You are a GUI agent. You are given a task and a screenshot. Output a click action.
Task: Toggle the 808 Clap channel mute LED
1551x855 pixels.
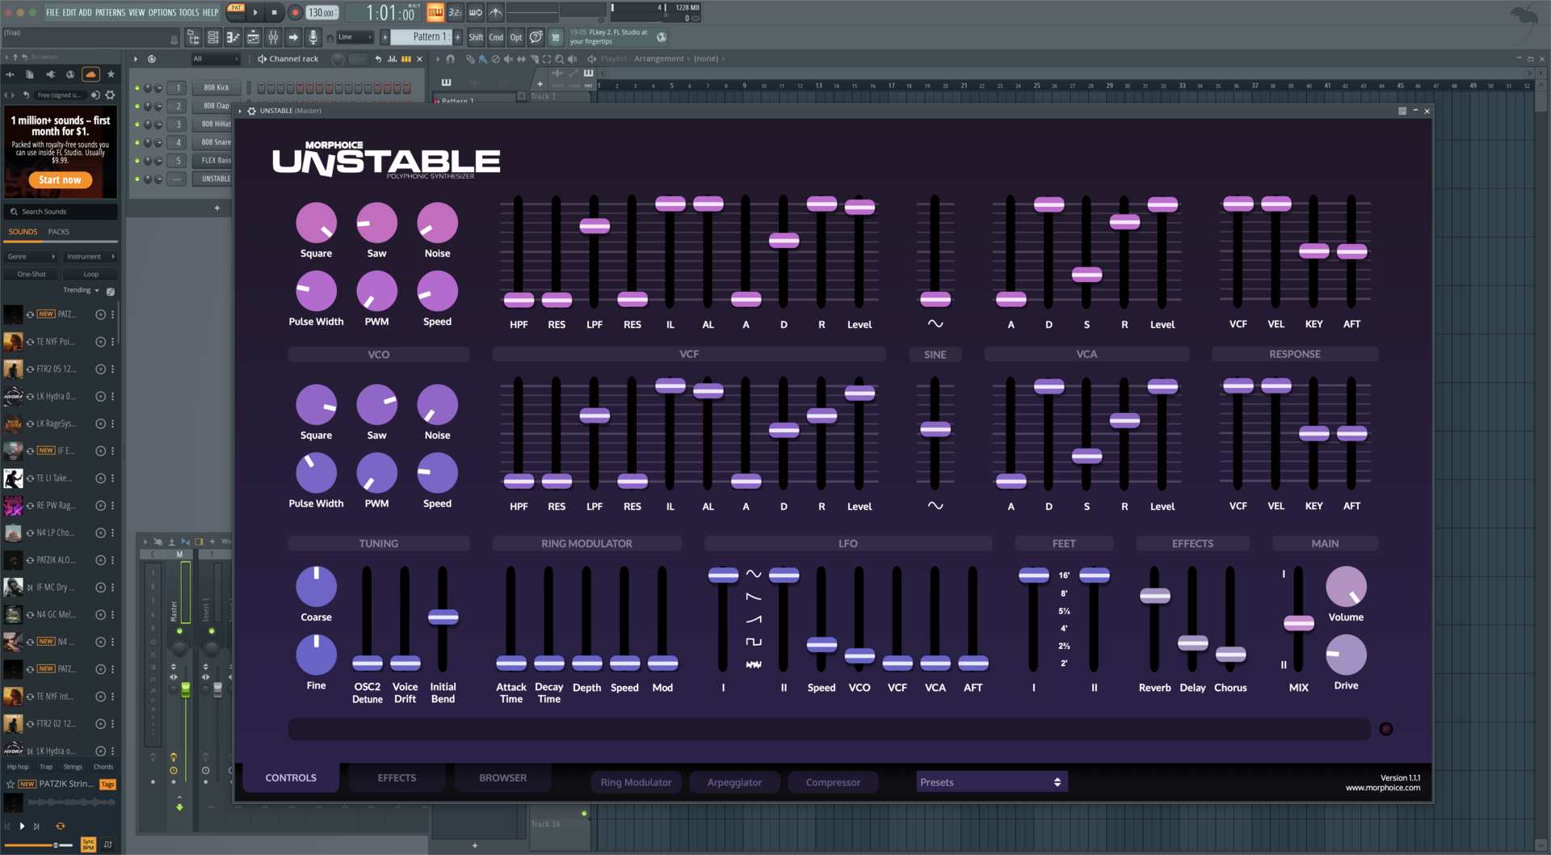137,106
